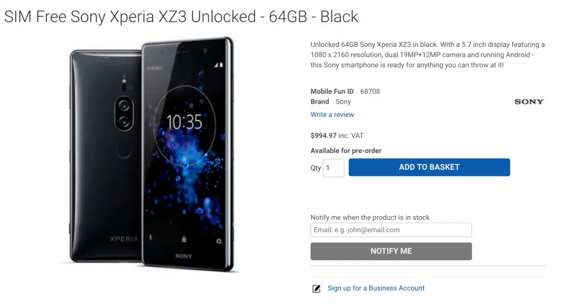Click the Qty quantity input field
Viewport: 564px width, 305px height.
coord(334,168)
